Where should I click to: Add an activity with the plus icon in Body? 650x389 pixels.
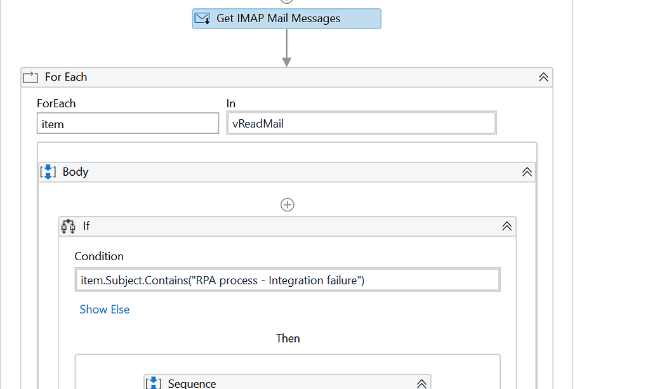pos(288,204)
